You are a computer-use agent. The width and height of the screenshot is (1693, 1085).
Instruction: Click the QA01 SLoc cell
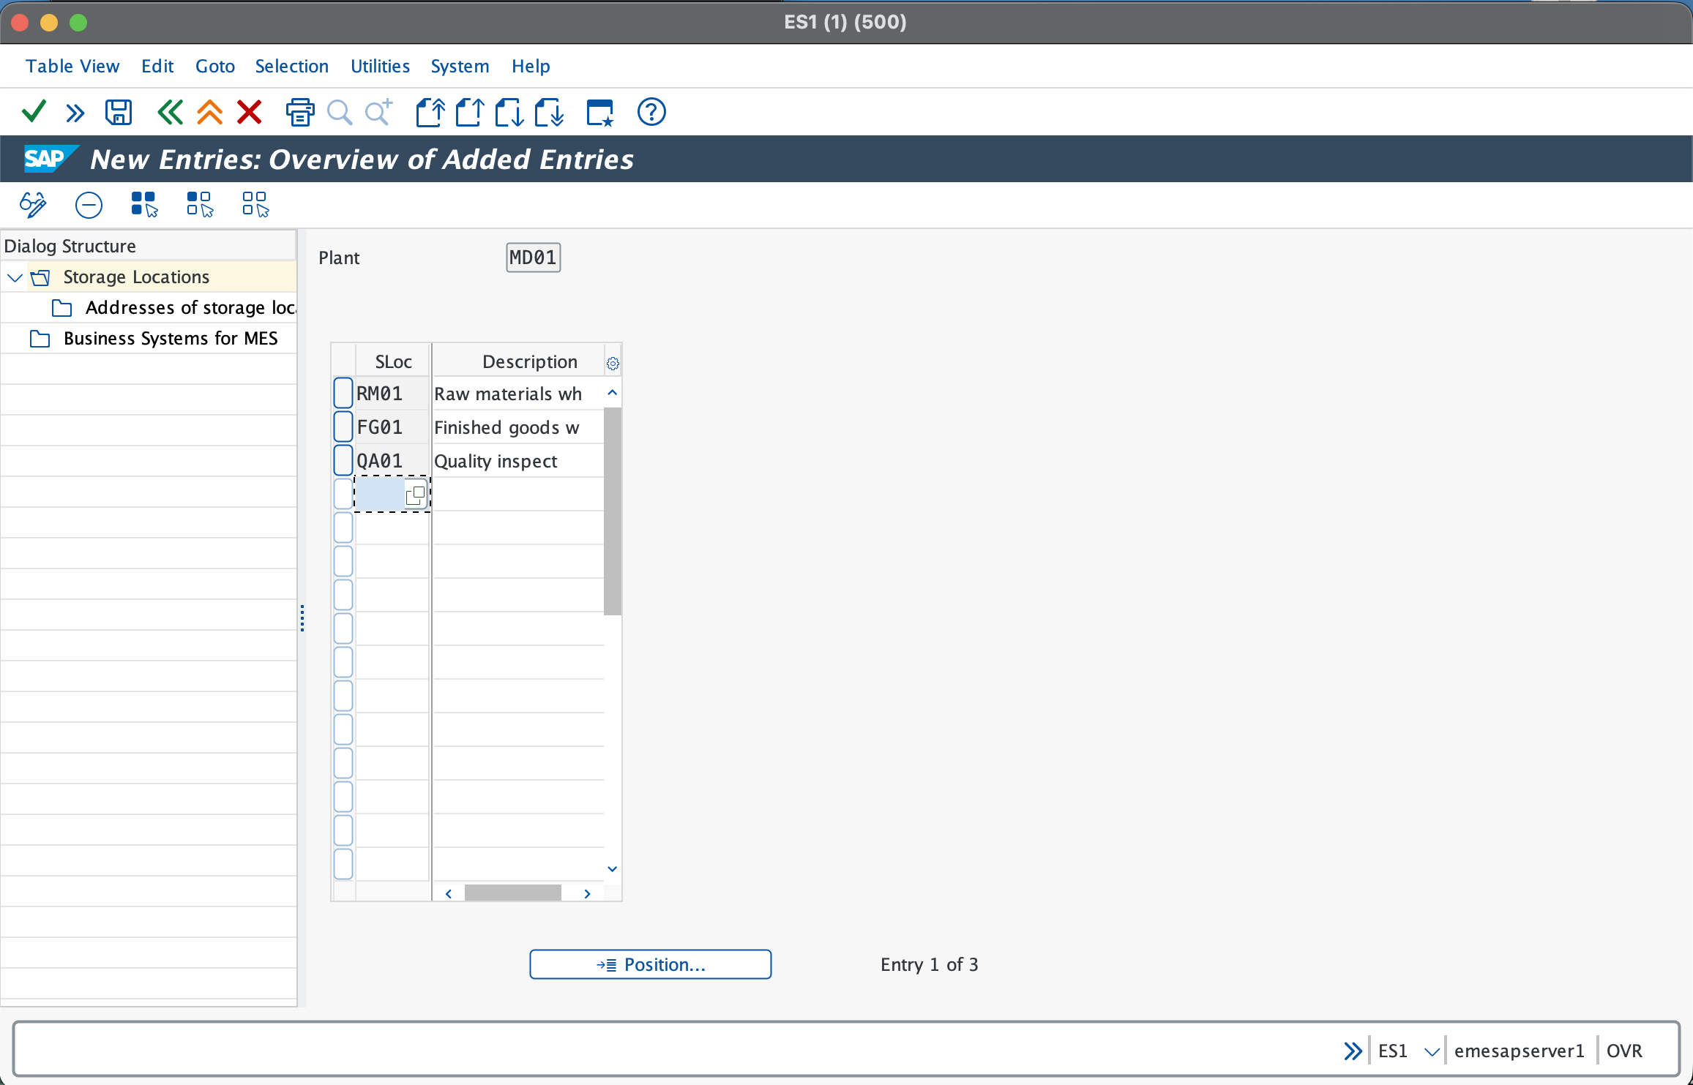click(x=392, y=461)
